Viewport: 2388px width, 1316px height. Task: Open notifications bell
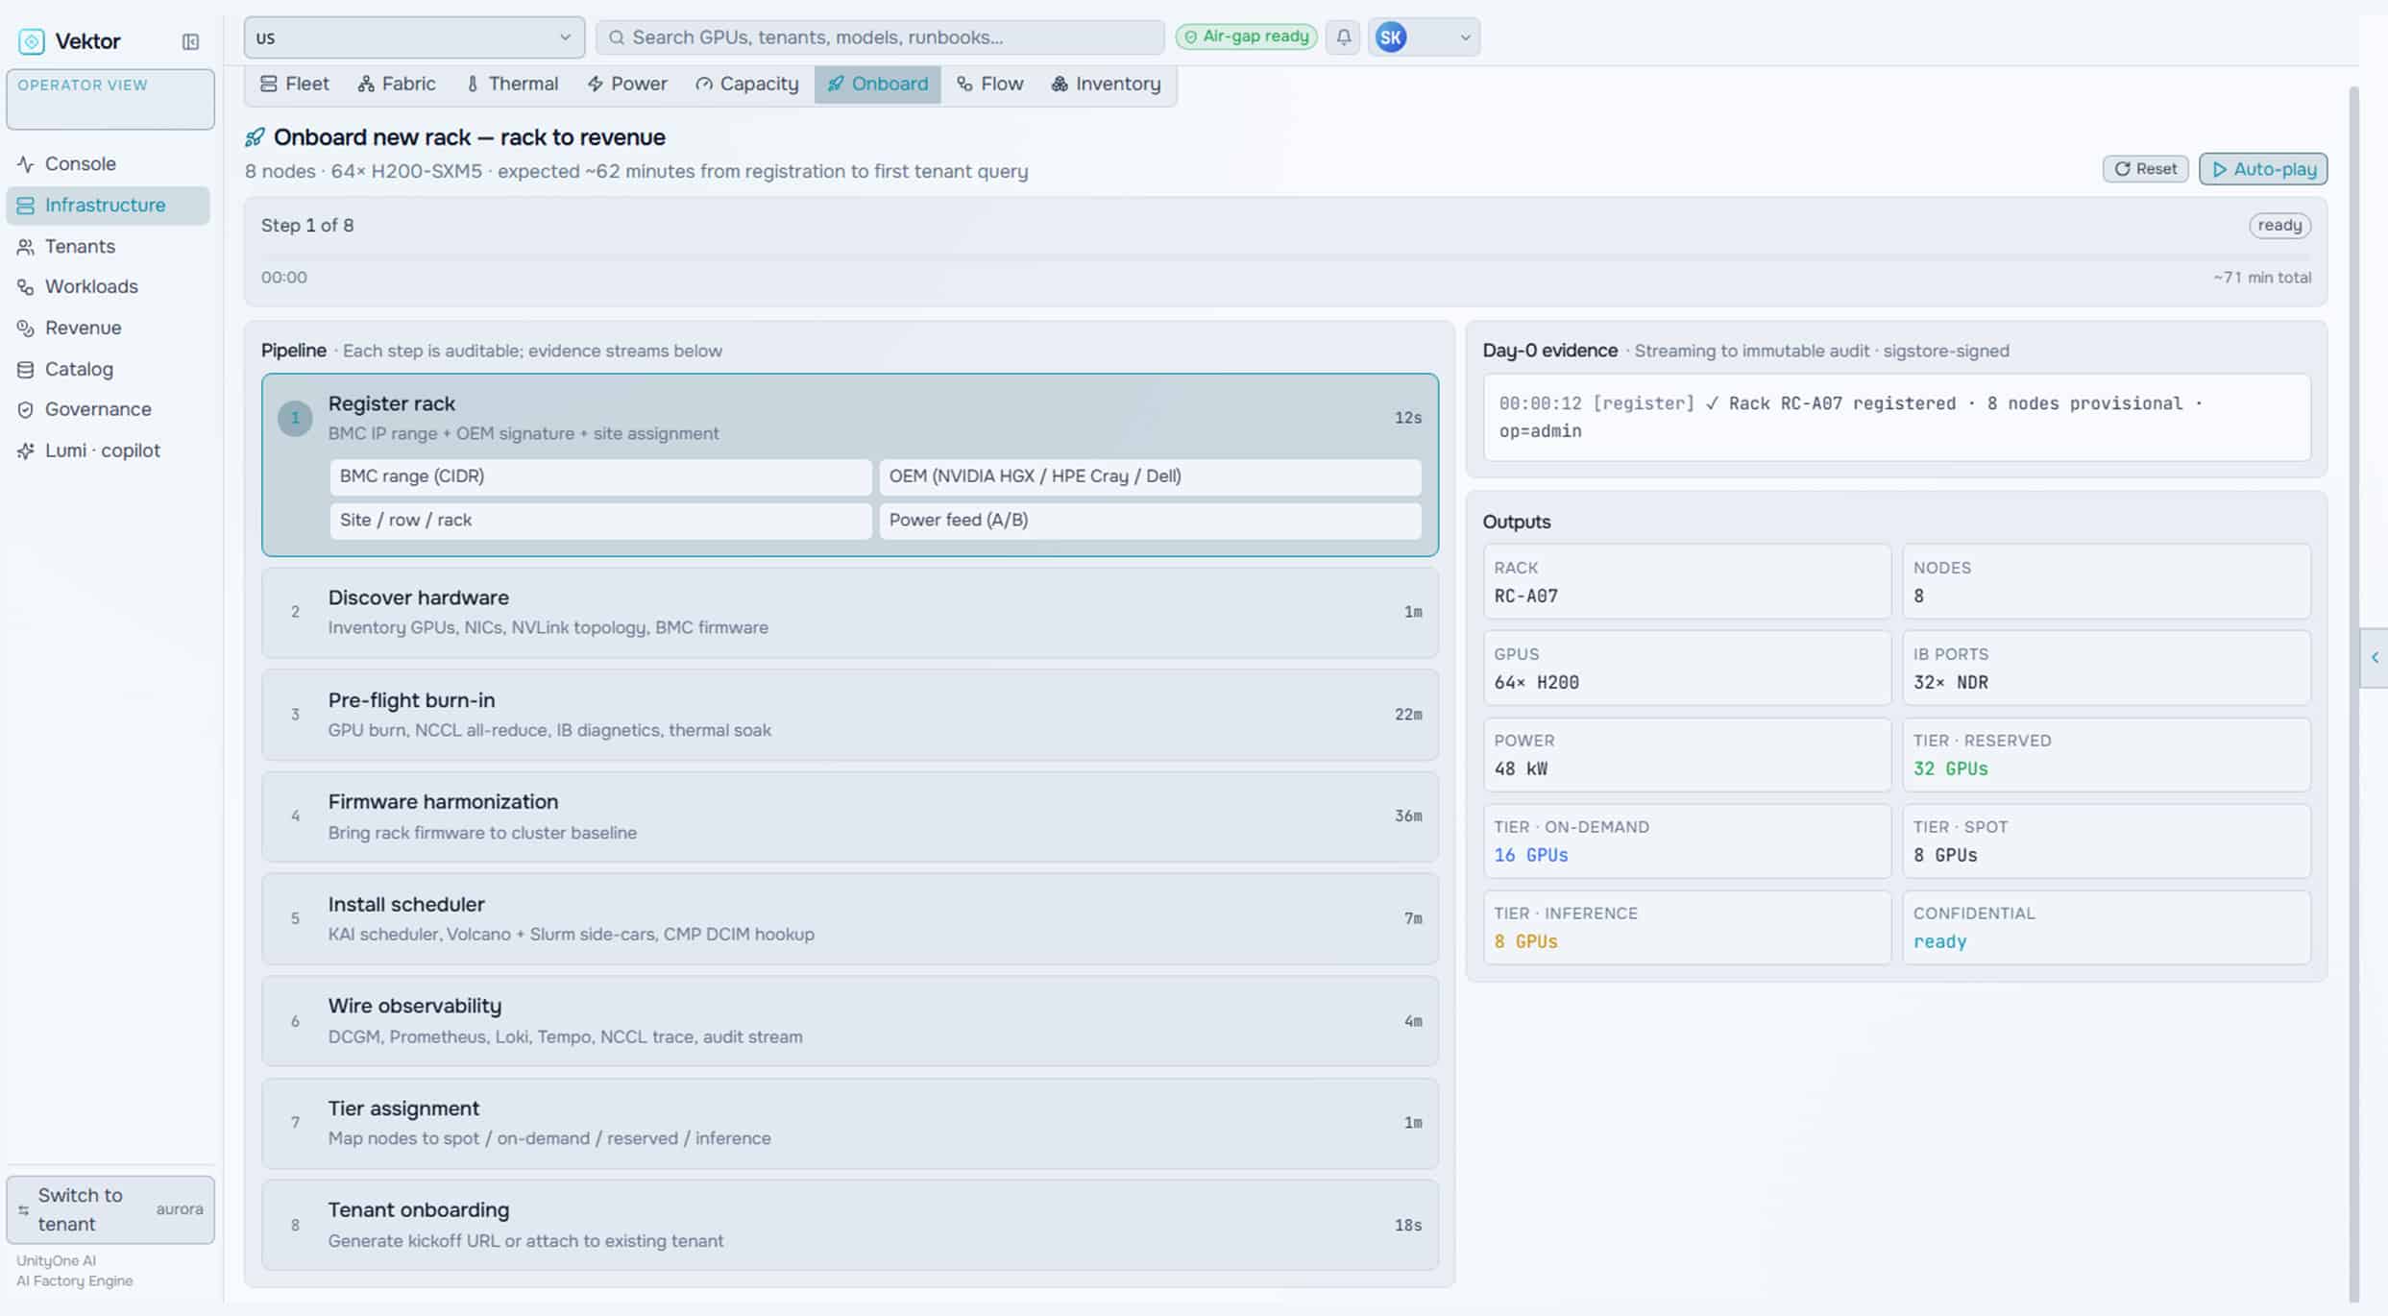pos(1343,37)
